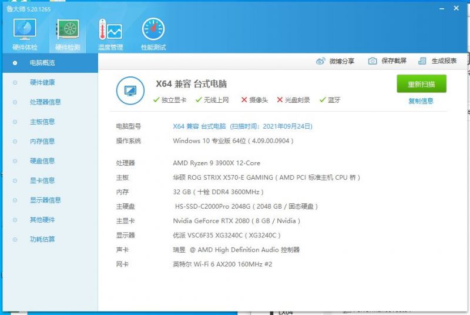
Task: Click the 蓝牙 check mark
Action: point(323,100)
